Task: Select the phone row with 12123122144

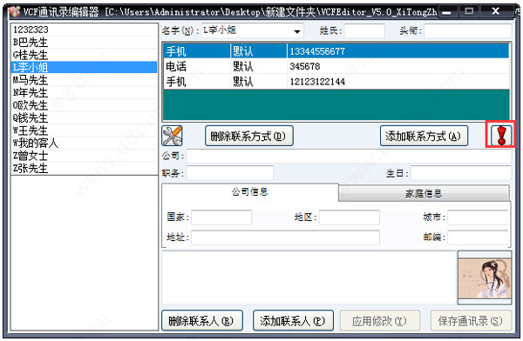Action: point(336,82)
